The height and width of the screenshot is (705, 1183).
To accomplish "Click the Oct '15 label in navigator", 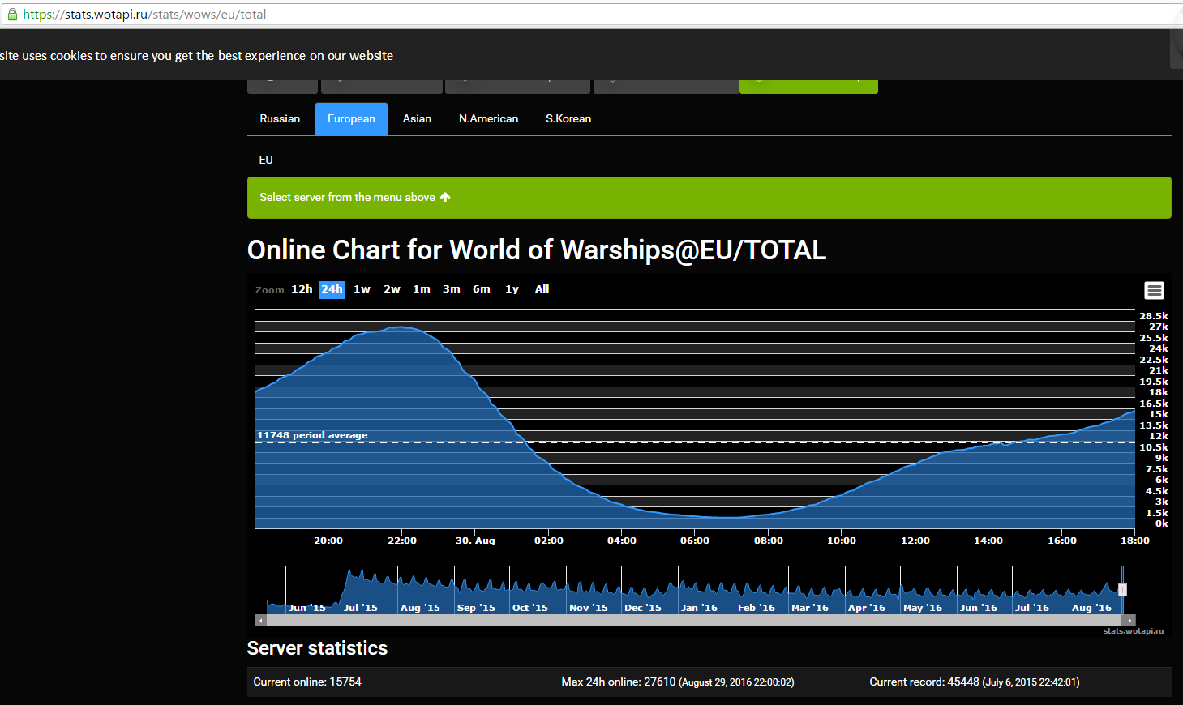I will (530, 608).
